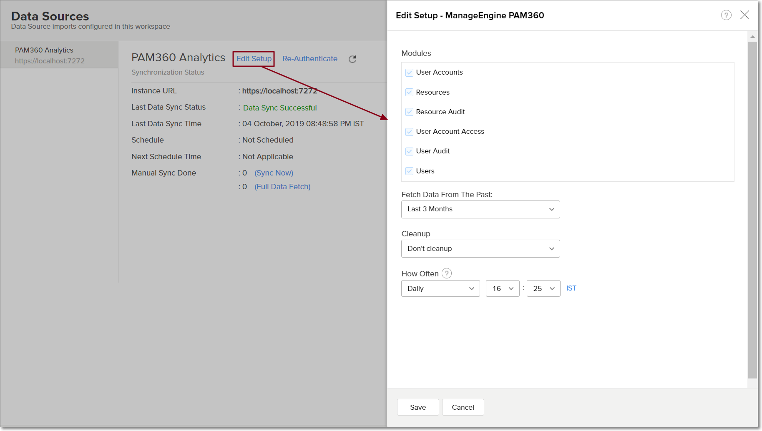
Task: Open the Daily frequency dropdown
Action: [x=440, y=288]
